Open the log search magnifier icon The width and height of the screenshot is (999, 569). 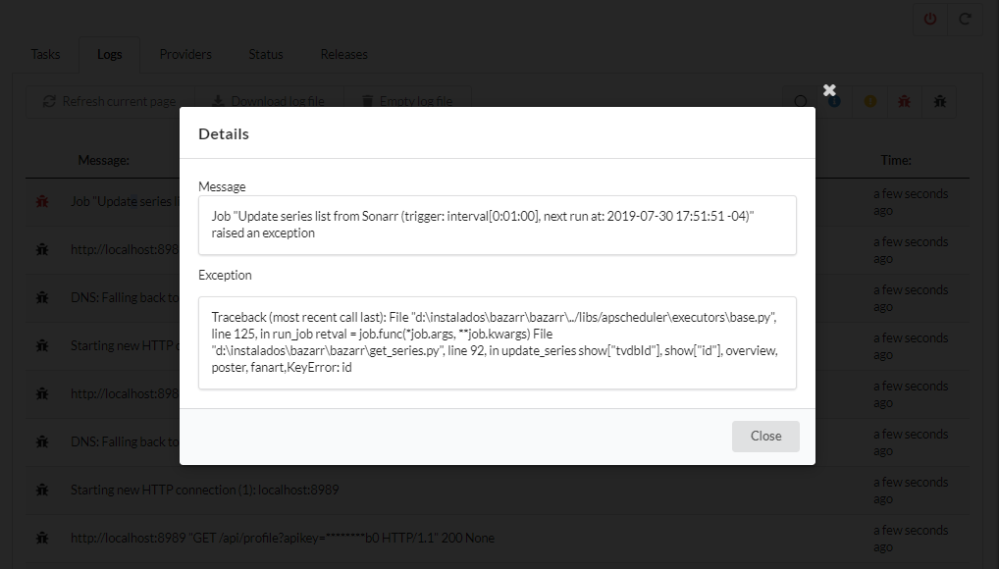point(801,101)
